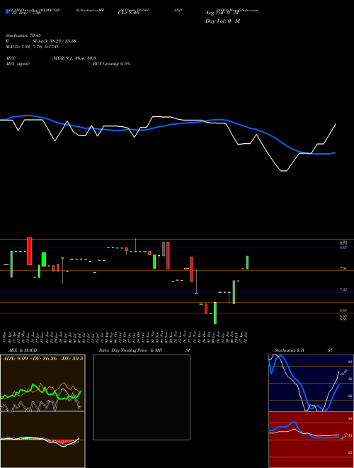Image resolution: width=354 pixels, height=468 pixels.
Task: Click the 'Stochastics & R' panel title
Action: (290, 350)
